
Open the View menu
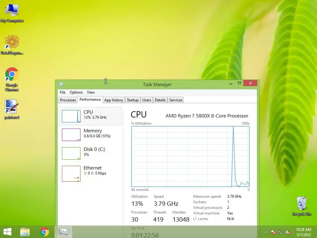click(x=91, y=92)
